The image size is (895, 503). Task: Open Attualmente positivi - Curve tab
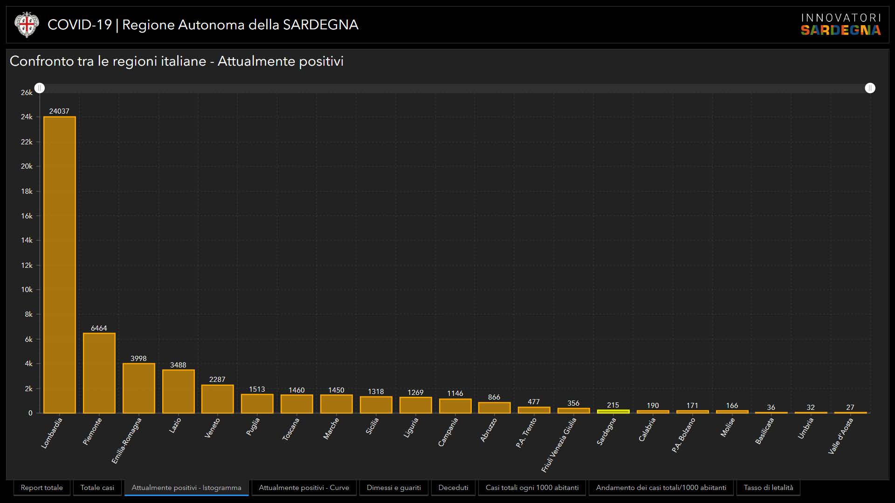304,488
